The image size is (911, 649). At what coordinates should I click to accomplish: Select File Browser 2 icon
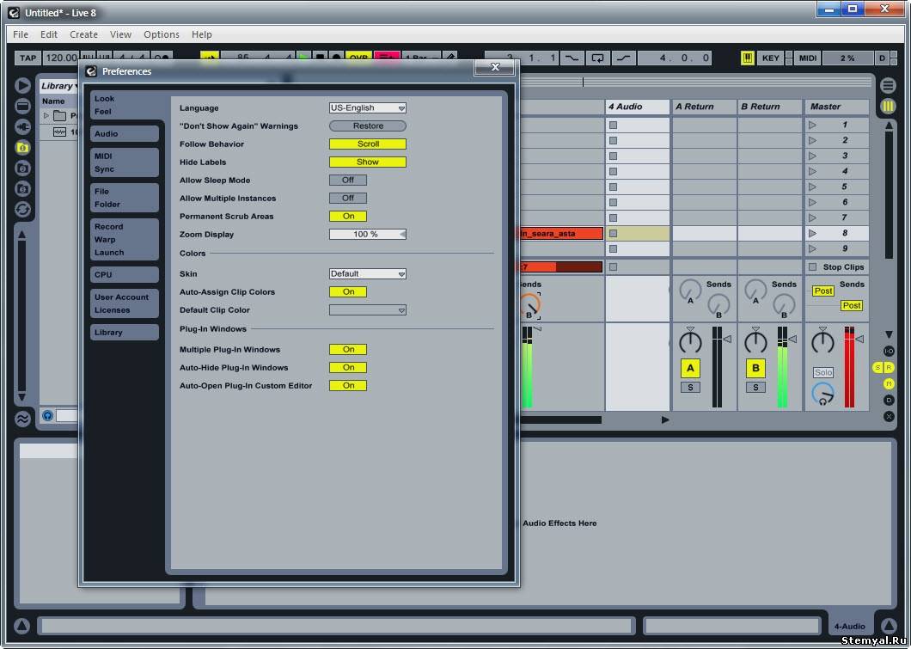tap(22, 168)
